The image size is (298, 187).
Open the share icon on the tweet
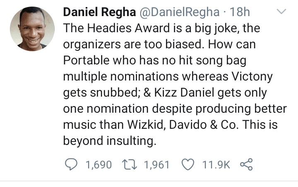pos(246,165)
